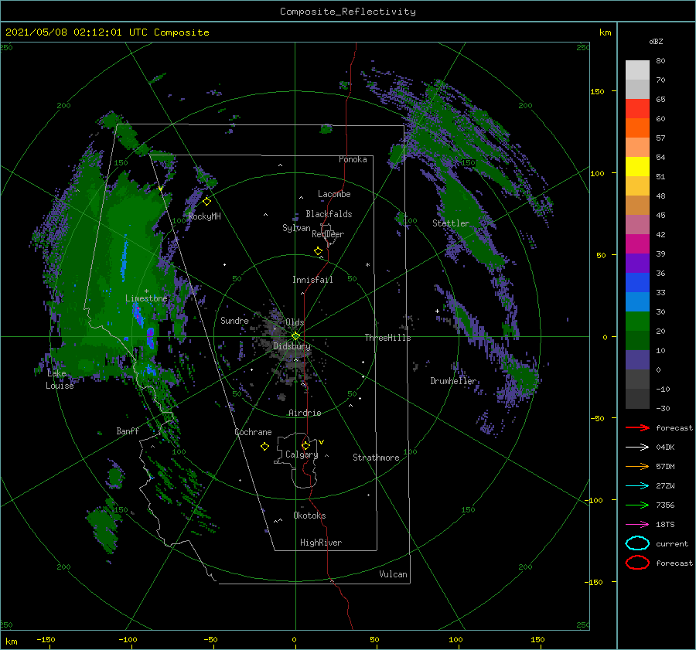Click the Calgary city label
Image resolution: width=696 pixels, height=650 pixels.
[x=302, y=454]
